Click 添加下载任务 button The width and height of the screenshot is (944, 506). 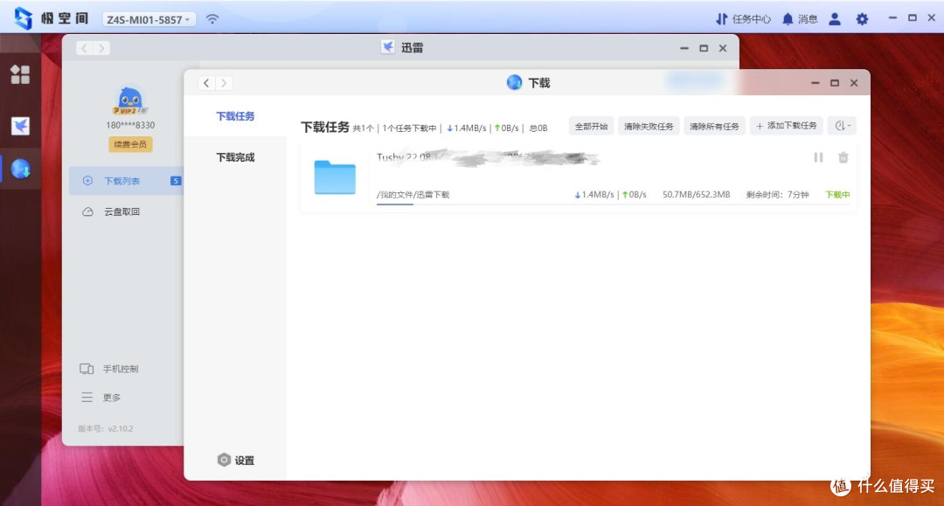coord(787,126)
